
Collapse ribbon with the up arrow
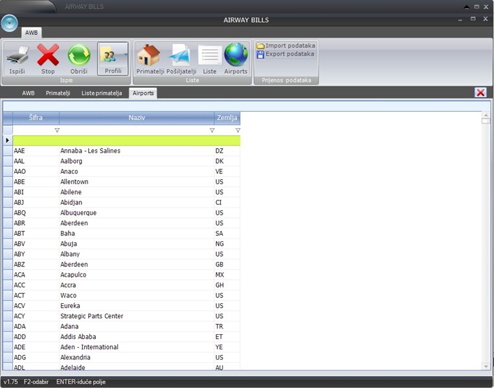click(467, 7)
